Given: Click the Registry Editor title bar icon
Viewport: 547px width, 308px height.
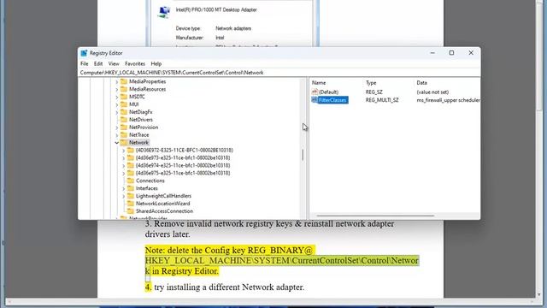Looking at the screenshot, I should pos(84,53).
